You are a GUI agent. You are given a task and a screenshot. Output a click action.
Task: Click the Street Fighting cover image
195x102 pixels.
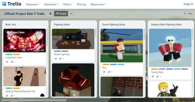pyautogui.click(x=73, y=39)
